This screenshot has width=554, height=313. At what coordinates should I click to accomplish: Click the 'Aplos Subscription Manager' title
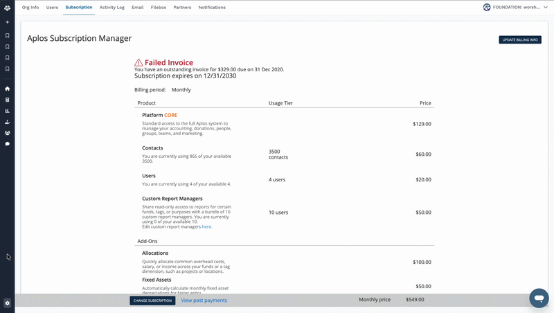click(80, 39)
